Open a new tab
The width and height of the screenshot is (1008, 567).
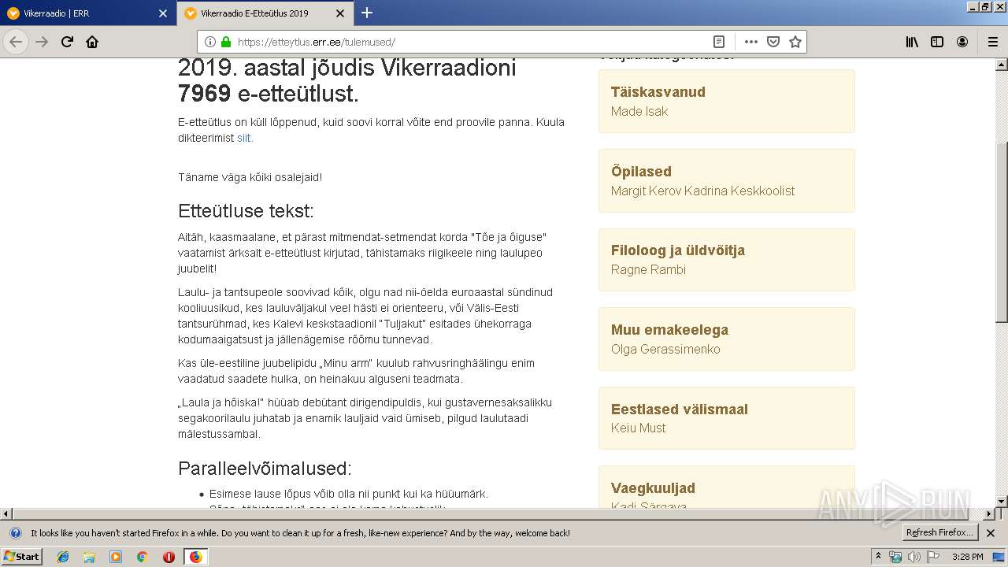pos(367,13)
